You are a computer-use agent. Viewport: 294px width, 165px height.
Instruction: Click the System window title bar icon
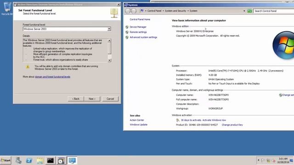[126, 5]
